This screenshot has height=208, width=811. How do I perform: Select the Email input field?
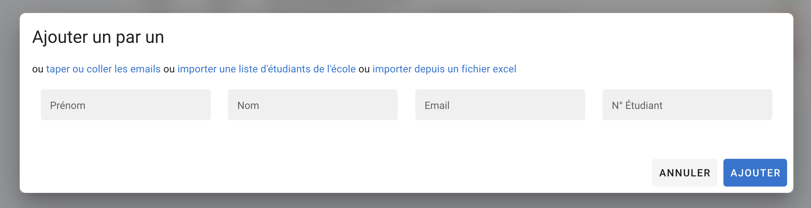pos(500,105)
